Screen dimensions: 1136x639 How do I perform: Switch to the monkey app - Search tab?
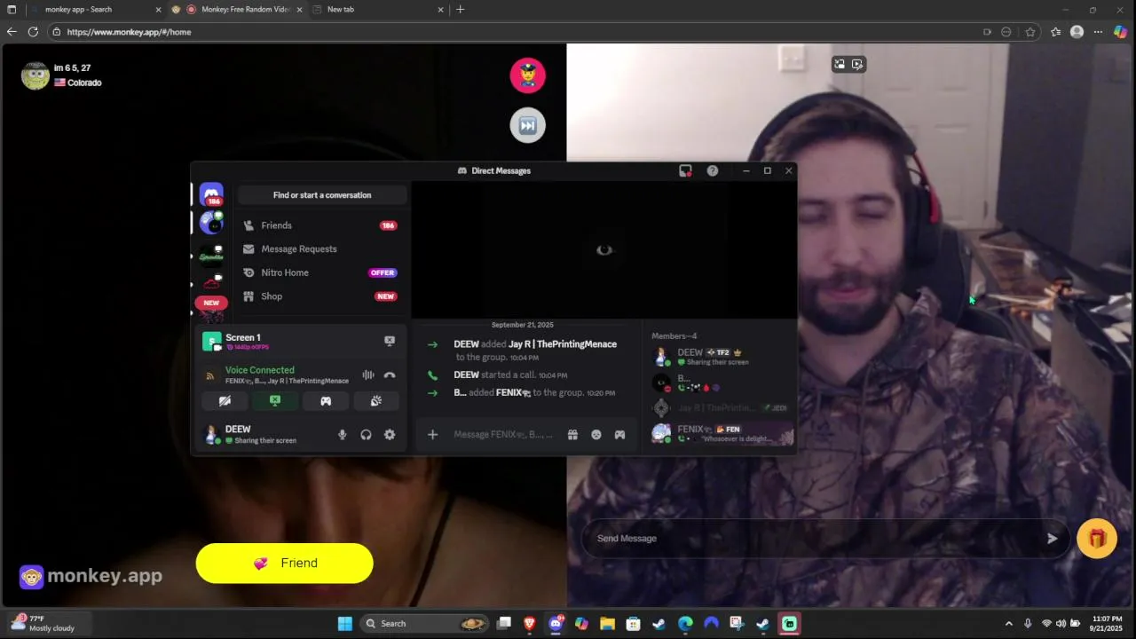pos(96,10)
